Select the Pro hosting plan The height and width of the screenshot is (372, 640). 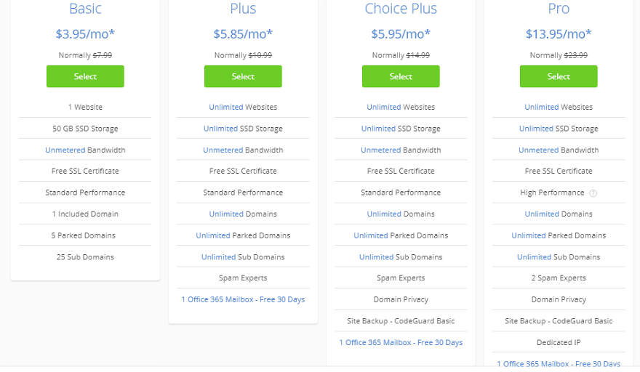coord(559,76)
